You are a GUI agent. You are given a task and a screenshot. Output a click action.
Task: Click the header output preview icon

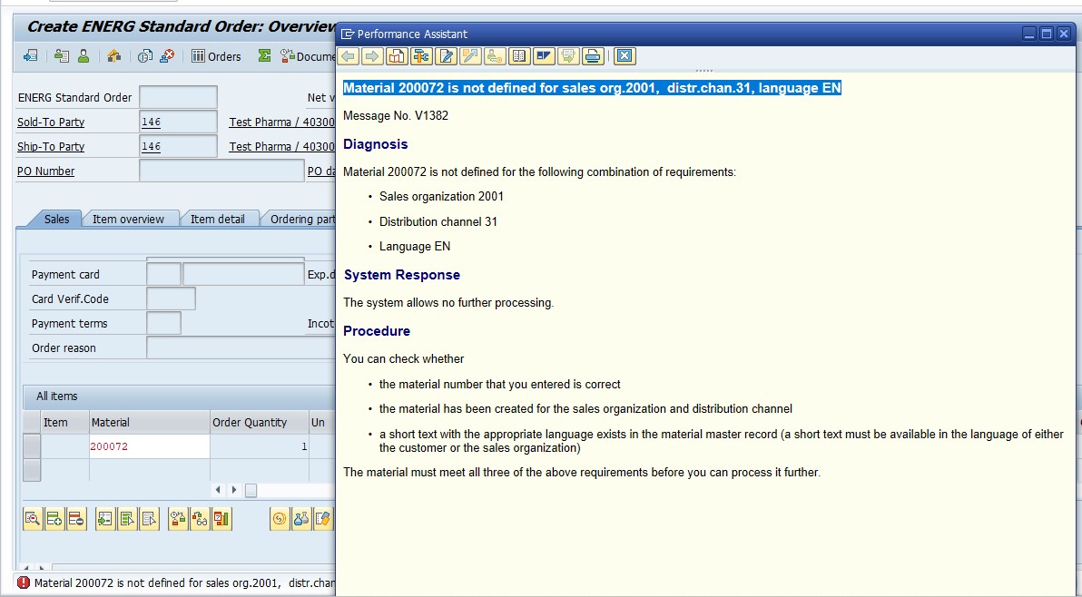[62, 56]
